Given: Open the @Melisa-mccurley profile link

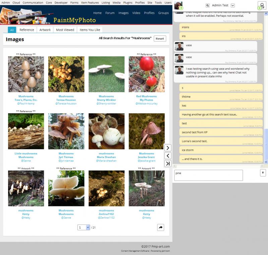Looking at the screenshot, I should 146,104.
